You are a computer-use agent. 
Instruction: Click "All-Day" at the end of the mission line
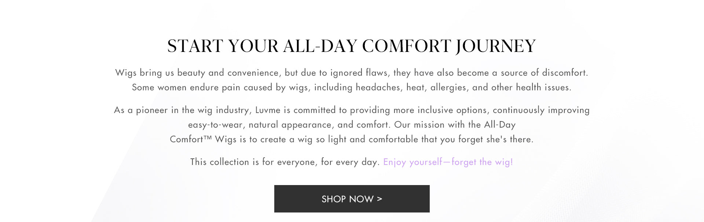point(500,125)
